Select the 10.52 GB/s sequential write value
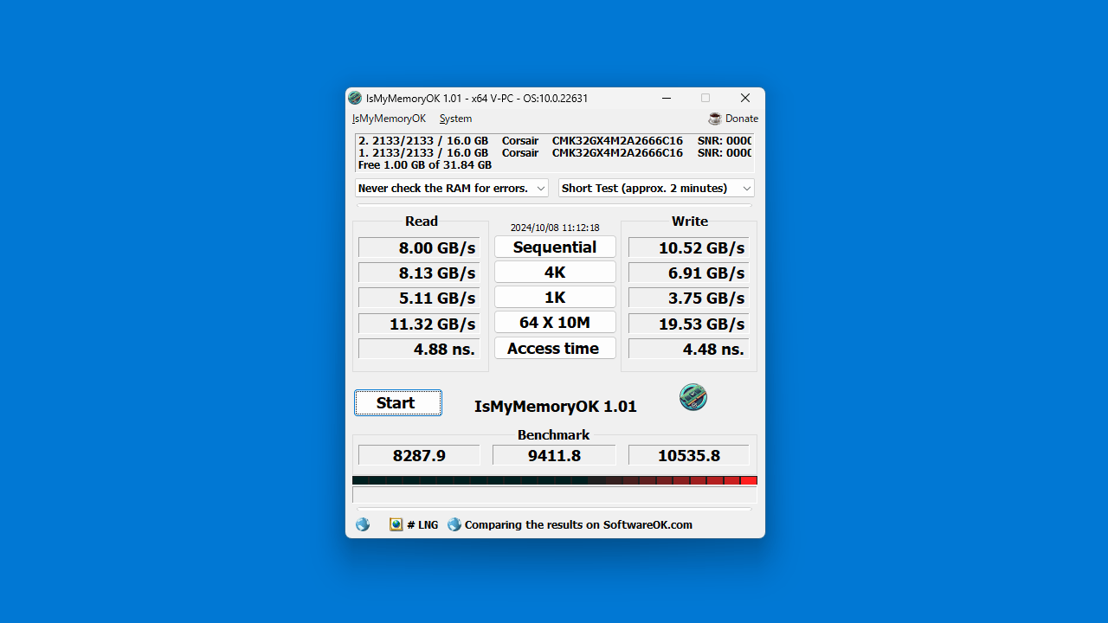1108x623 pixels. click(x=689, y=247)
